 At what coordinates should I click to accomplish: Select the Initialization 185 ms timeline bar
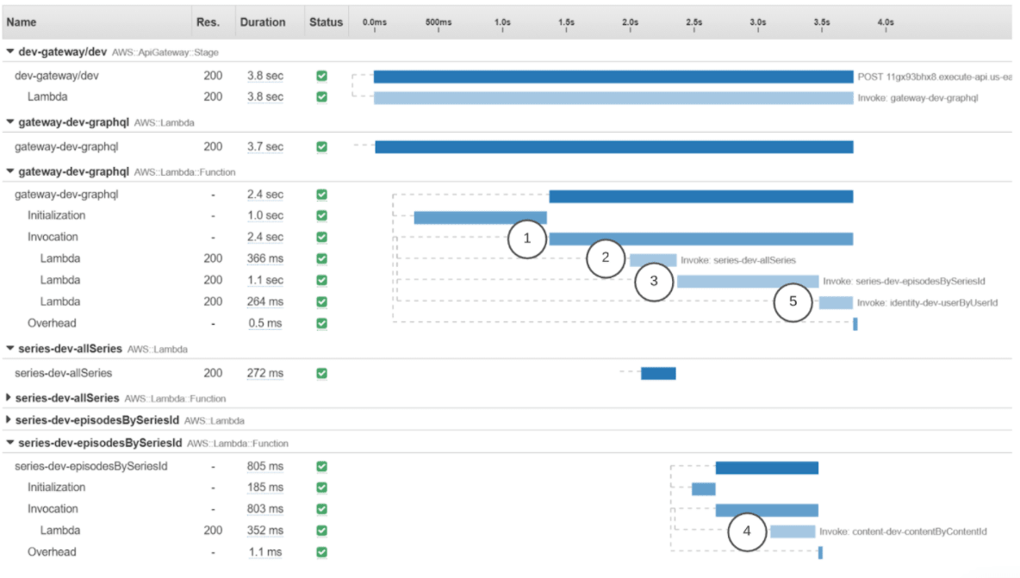tap(704, 489)
